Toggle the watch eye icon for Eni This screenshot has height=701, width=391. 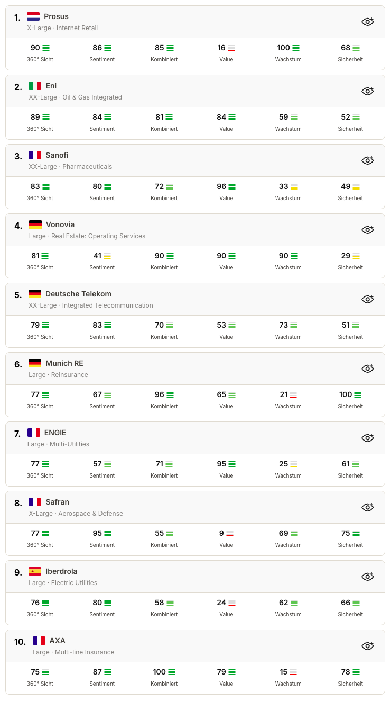367,91
